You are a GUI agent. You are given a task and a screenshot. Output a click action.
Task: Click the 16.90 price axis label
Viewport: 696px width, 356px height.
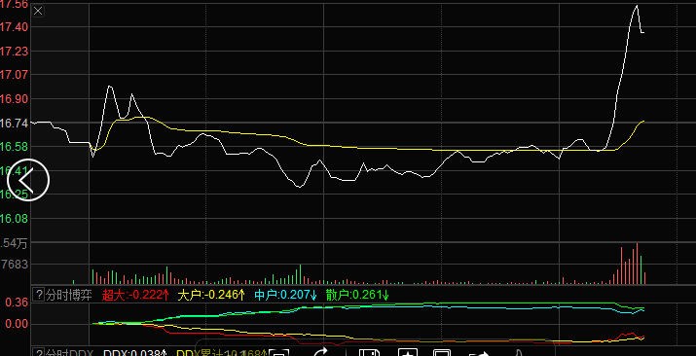14,99
